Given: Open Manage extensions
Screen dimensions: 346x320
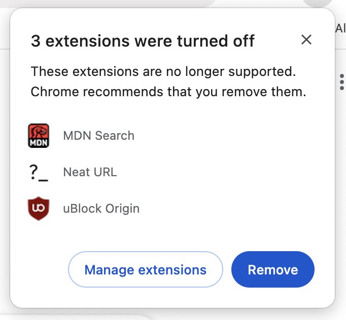Looking at the screenshot, I should (146, 269).
